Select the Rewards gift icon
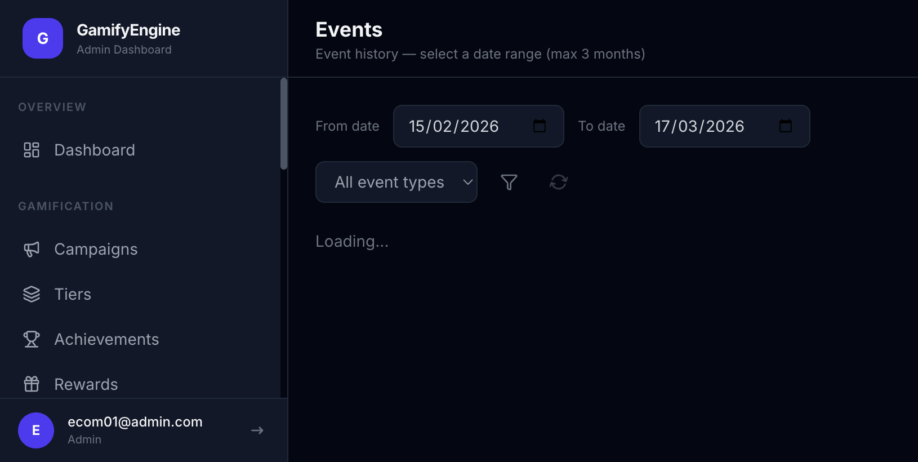The height and width of the screenshot is (462, 918). click(x=31, y=384)
